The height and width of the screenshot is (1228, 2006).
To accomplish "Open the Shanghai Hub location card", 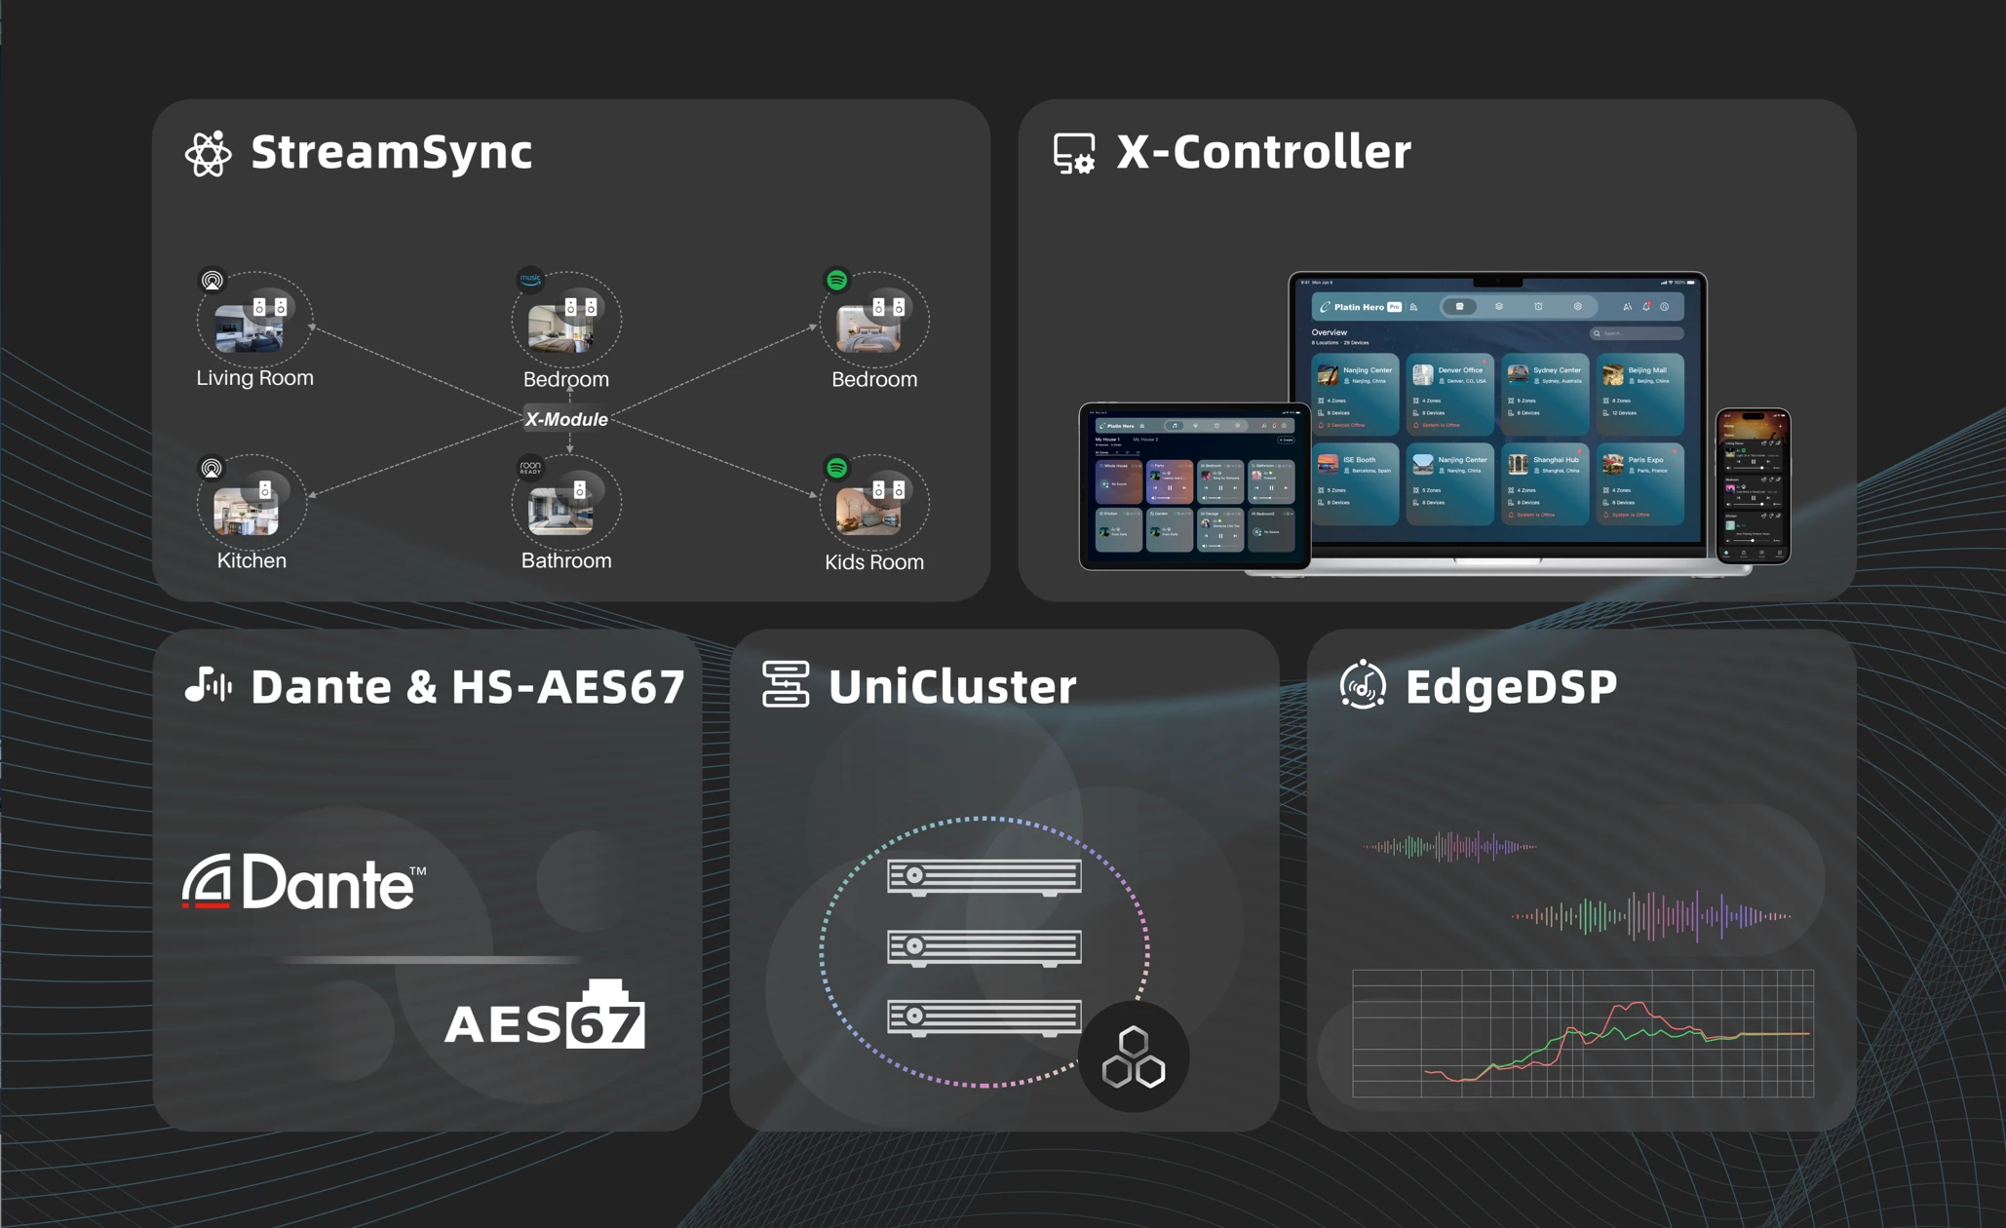I will (x=1545, y=485).
